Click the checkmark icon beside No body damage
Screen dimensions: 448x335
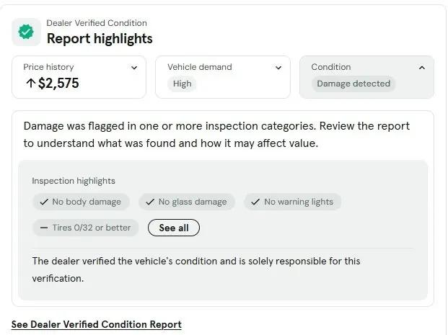[44, 202]
